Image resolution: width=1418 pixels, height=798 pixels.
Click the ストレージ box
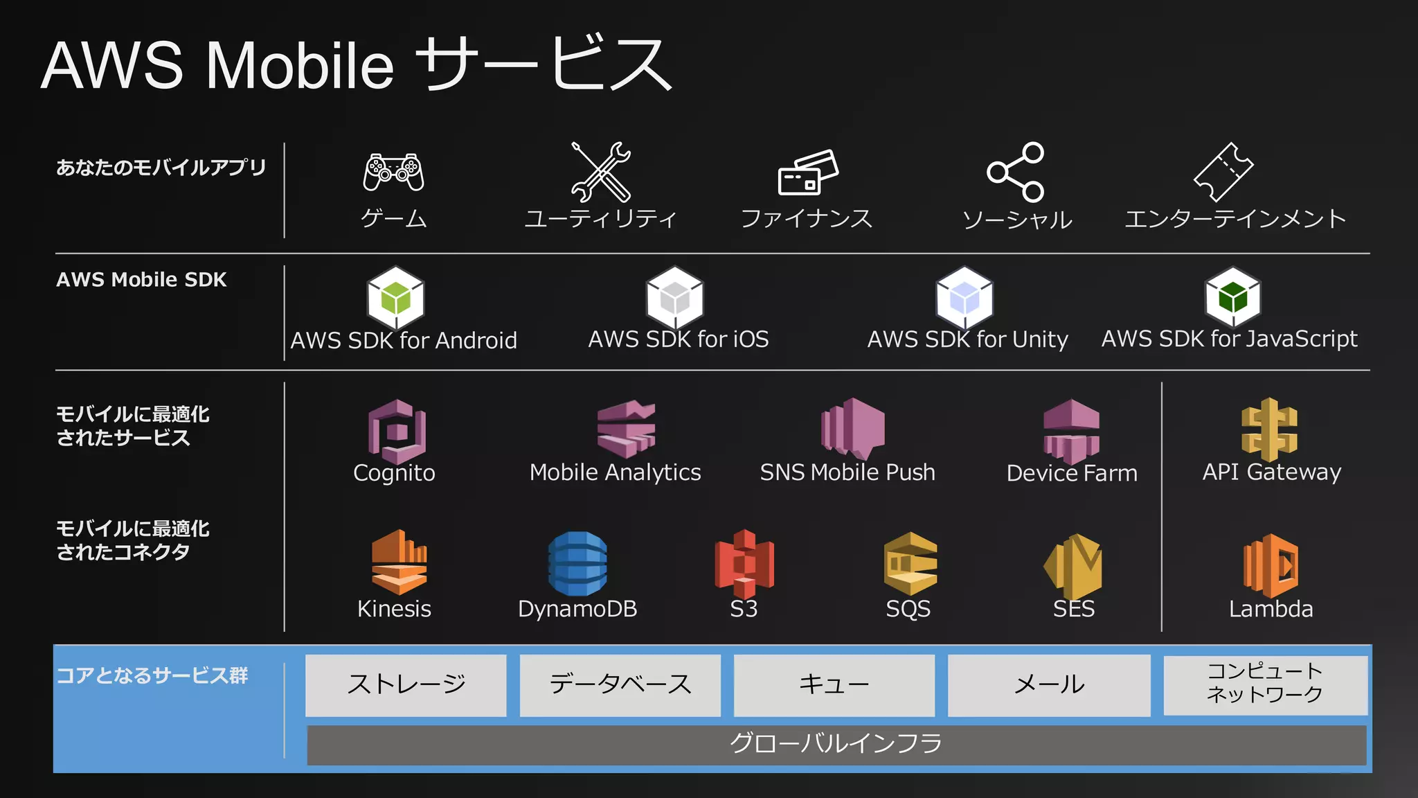(406, 685)
